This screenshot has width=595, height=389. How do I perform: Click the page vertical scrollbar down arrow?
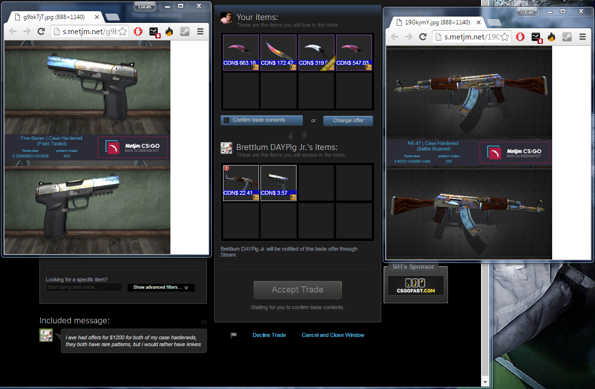click(485, 382)
